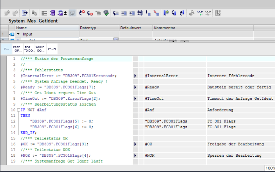Viewport: 275px width, 172px height.
Task: Insert the WHILE... DO... loop template
Action: pyautogui.click(x=41, y=49)
